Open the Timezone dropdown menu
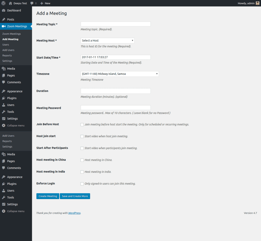Viewport: 261px width, 241px height. tap(120, 74)
